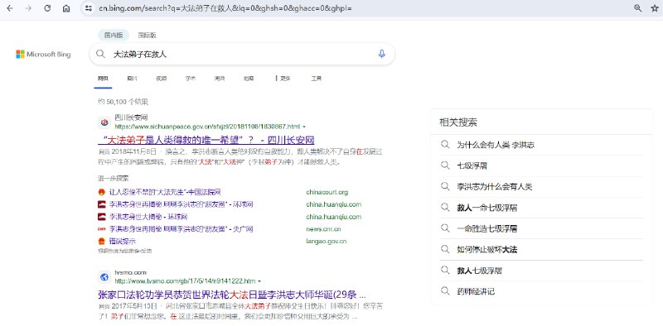Viewport: 663px width, 326px height.
Task: Click the 四川长安网 site favicon
Action: click(104, 122)
